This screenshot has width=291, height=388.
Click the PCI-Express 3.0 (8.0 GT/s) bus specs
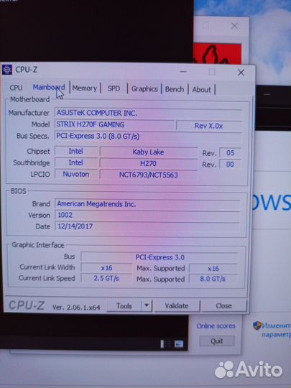click(98, 136)
